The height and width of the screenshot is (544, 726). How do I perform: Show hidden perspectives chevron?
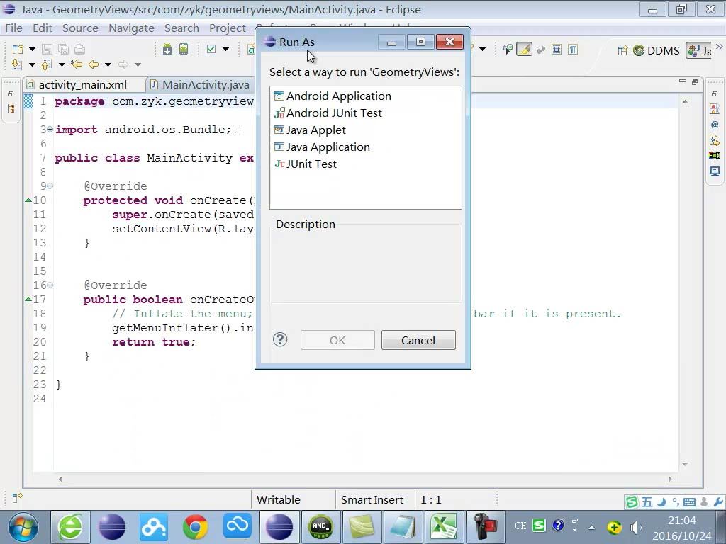coord(719,47)
